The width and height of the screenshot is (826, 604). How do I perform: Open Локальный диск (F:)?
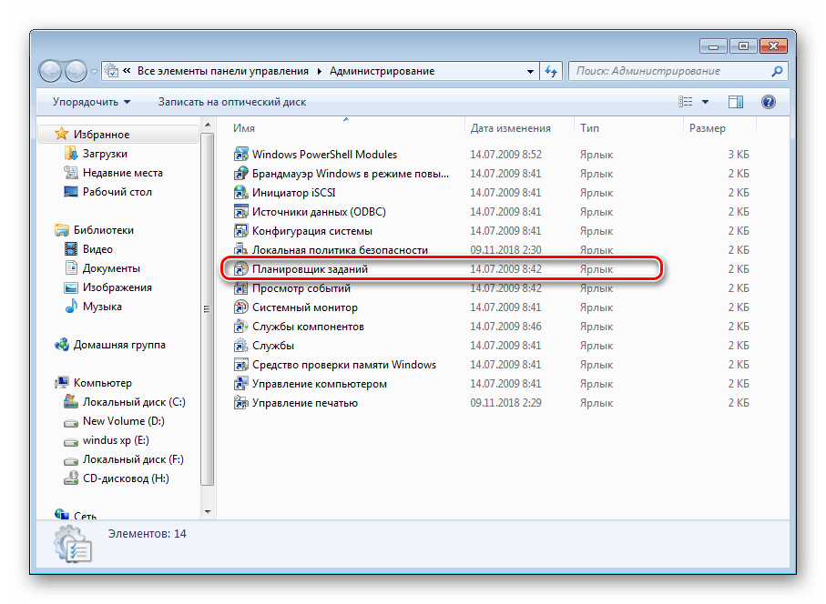point(133,460)
